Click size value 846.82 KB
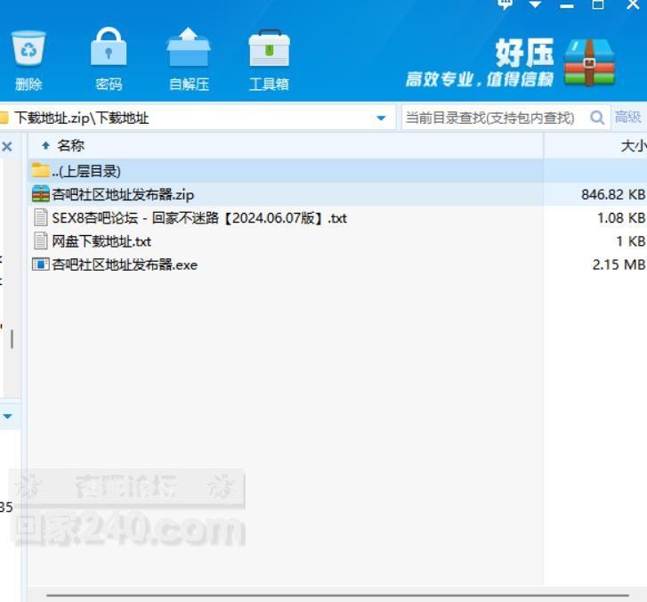Screen dimensions: 647x602 pos(613,194)
